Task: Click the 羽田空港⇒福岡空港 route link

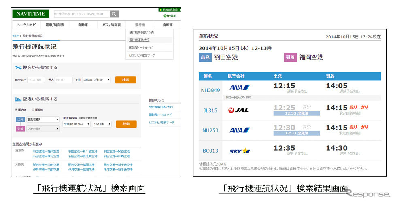Action: (46, 151)
